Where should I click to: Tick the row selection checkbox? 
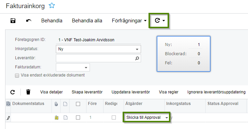click(x=78, y=117)
